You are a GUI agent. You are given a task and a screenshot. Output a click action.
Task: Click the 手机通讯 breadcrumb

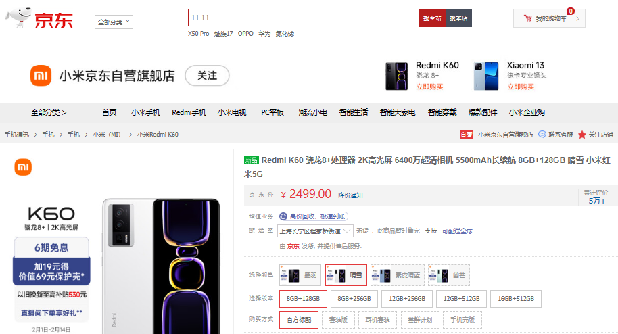coord(16,135)
